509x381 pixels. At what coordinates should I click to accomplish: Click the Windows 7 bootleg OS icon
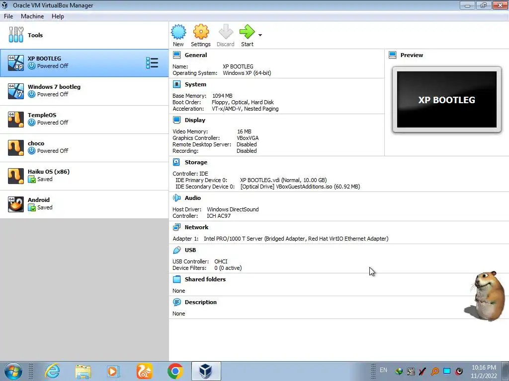[16, 91]
